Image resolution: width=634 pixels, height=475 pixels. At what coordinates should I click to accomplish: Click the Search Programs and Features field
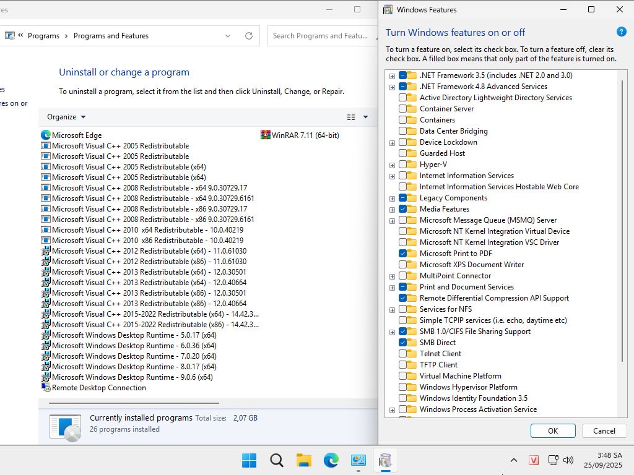point(320,36)
